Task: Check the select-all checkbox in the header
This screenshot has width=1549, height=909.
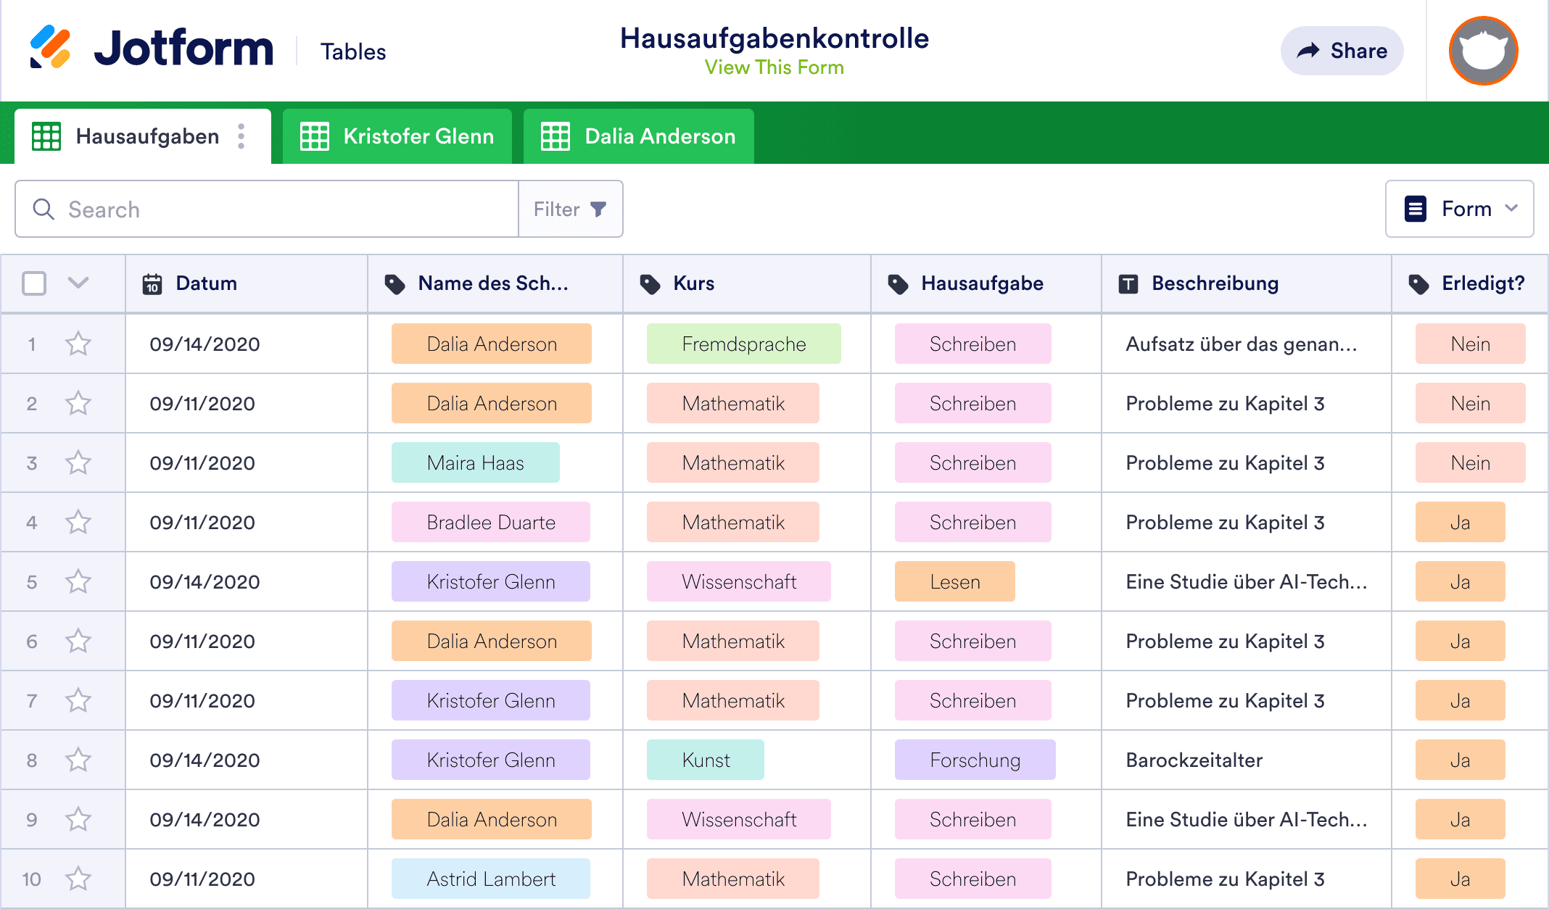Action: (x=33, y=283)
